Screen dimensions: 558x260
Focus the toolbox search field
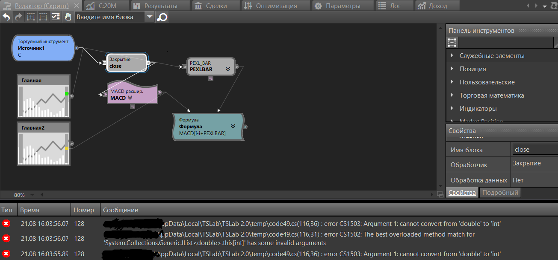505,42
